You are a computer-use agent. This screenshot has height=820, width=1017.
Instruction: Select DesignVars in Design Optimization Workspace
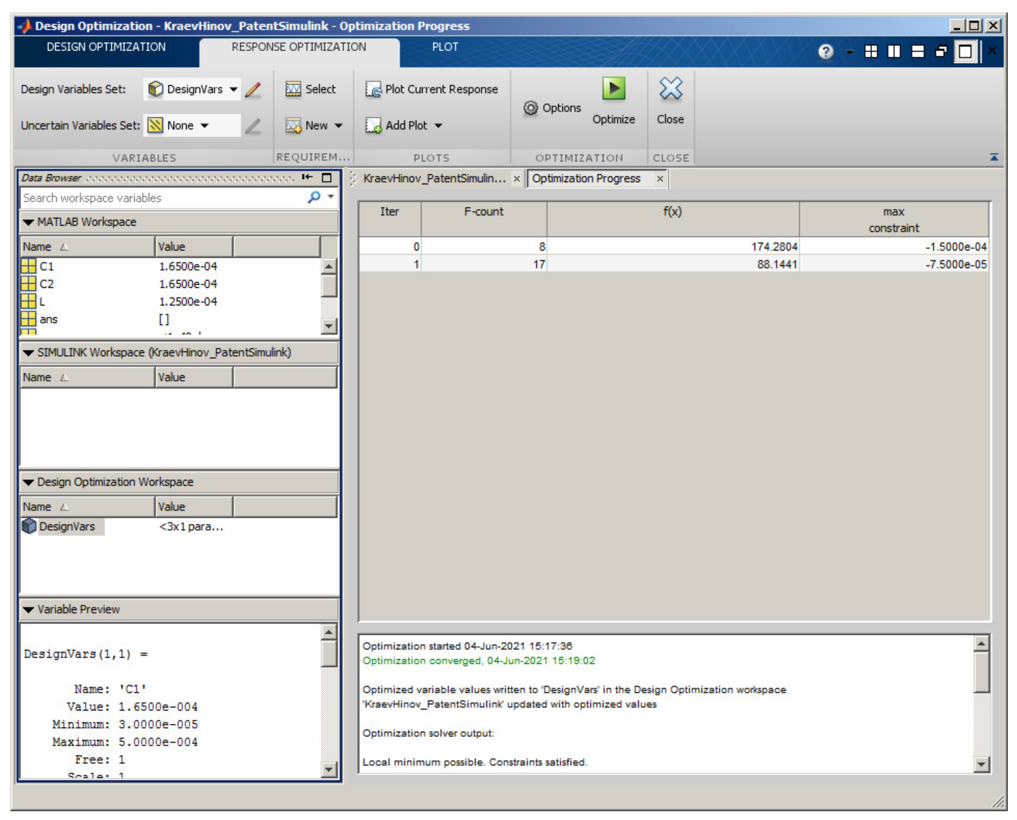(x=67, y=526)
